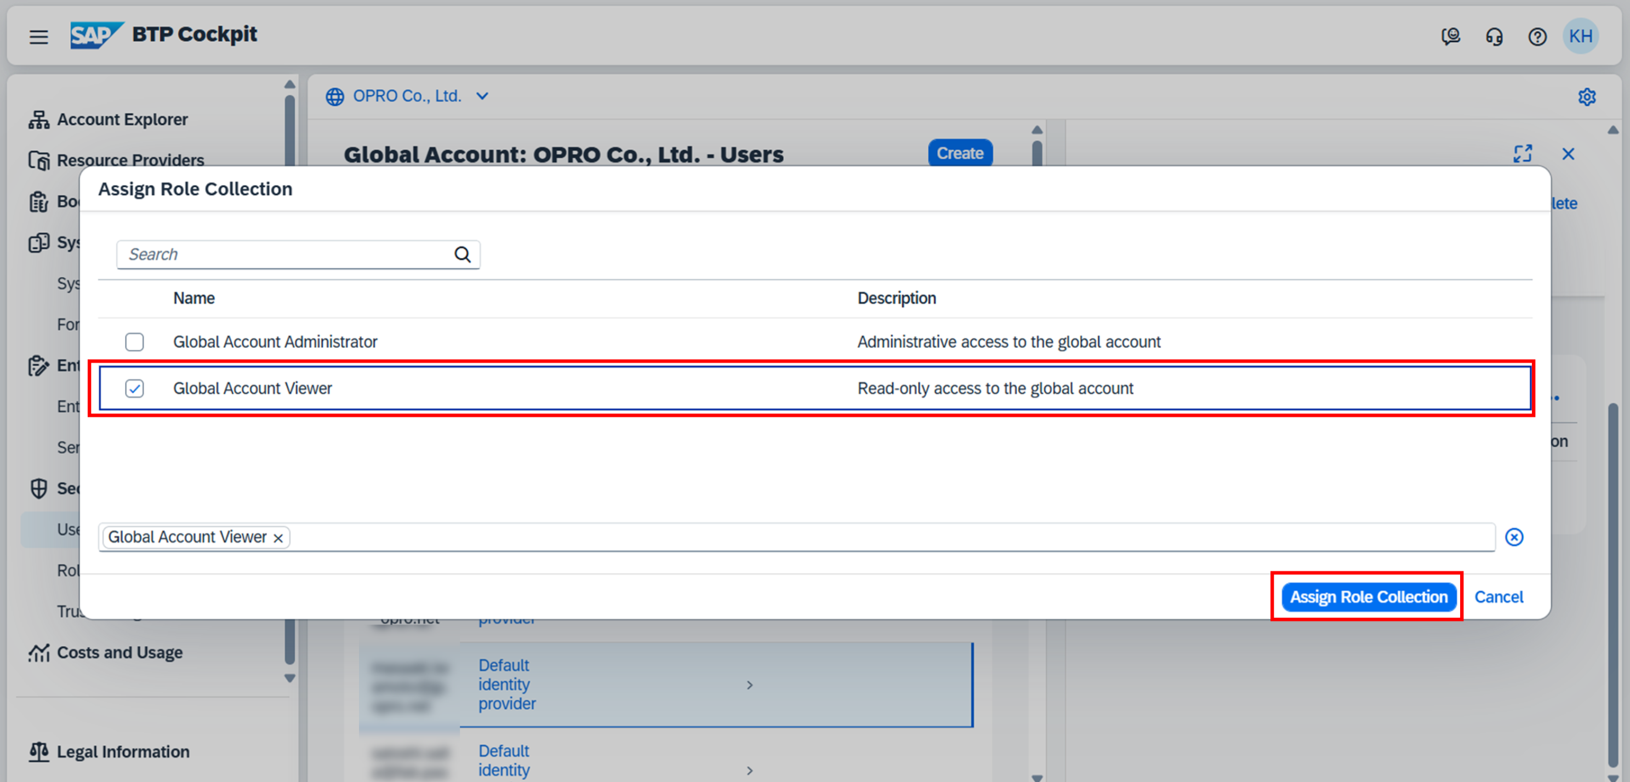Open the Default identity provider row chevron
This screenshot has height=782, width=1630.
749,685
